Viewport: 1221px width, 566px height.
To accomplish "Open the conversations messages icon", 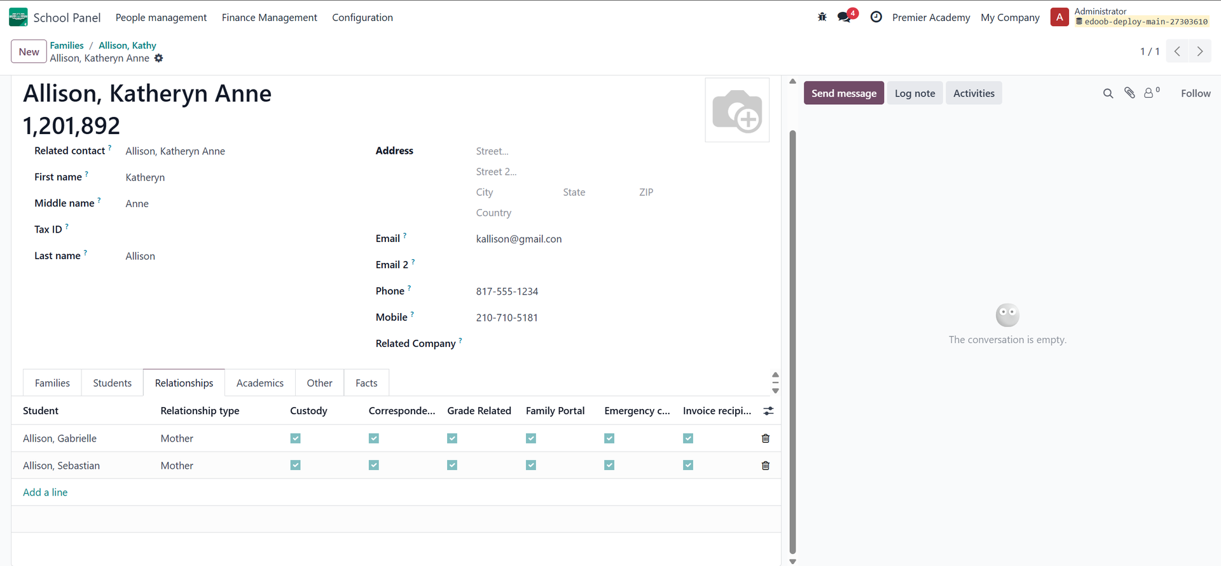I will coord(845,17).
